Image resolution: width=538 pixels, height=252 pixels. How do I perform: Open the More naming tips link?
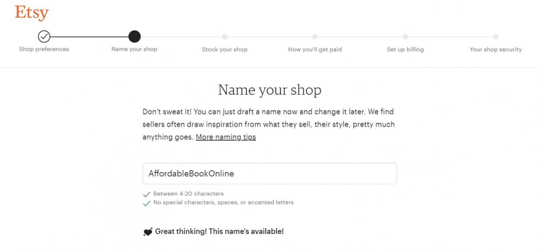(226, 137)
